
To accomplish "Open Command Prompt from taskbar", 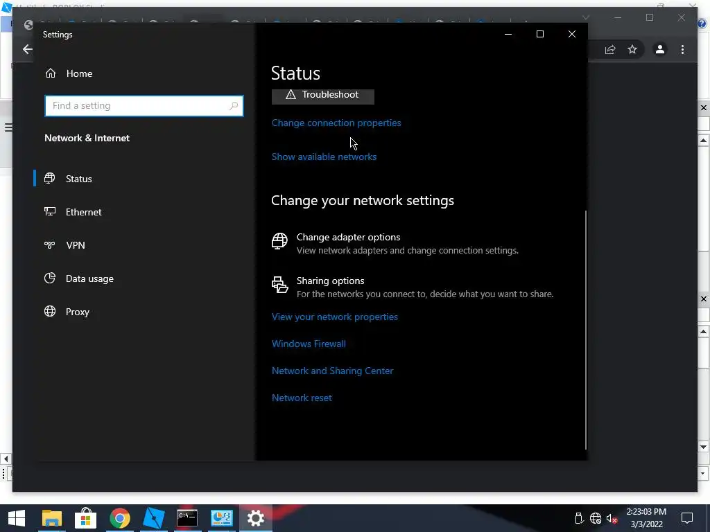I will coord(187,518).
